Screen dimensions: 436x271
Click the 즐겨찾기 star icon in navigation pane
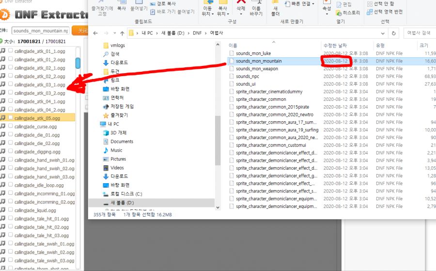[x=106, y=115]
